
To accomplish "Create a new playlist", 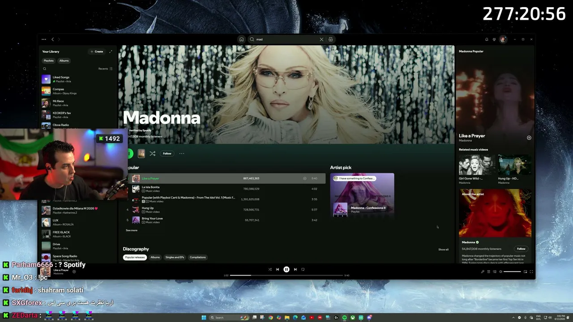I will point(97,51).
